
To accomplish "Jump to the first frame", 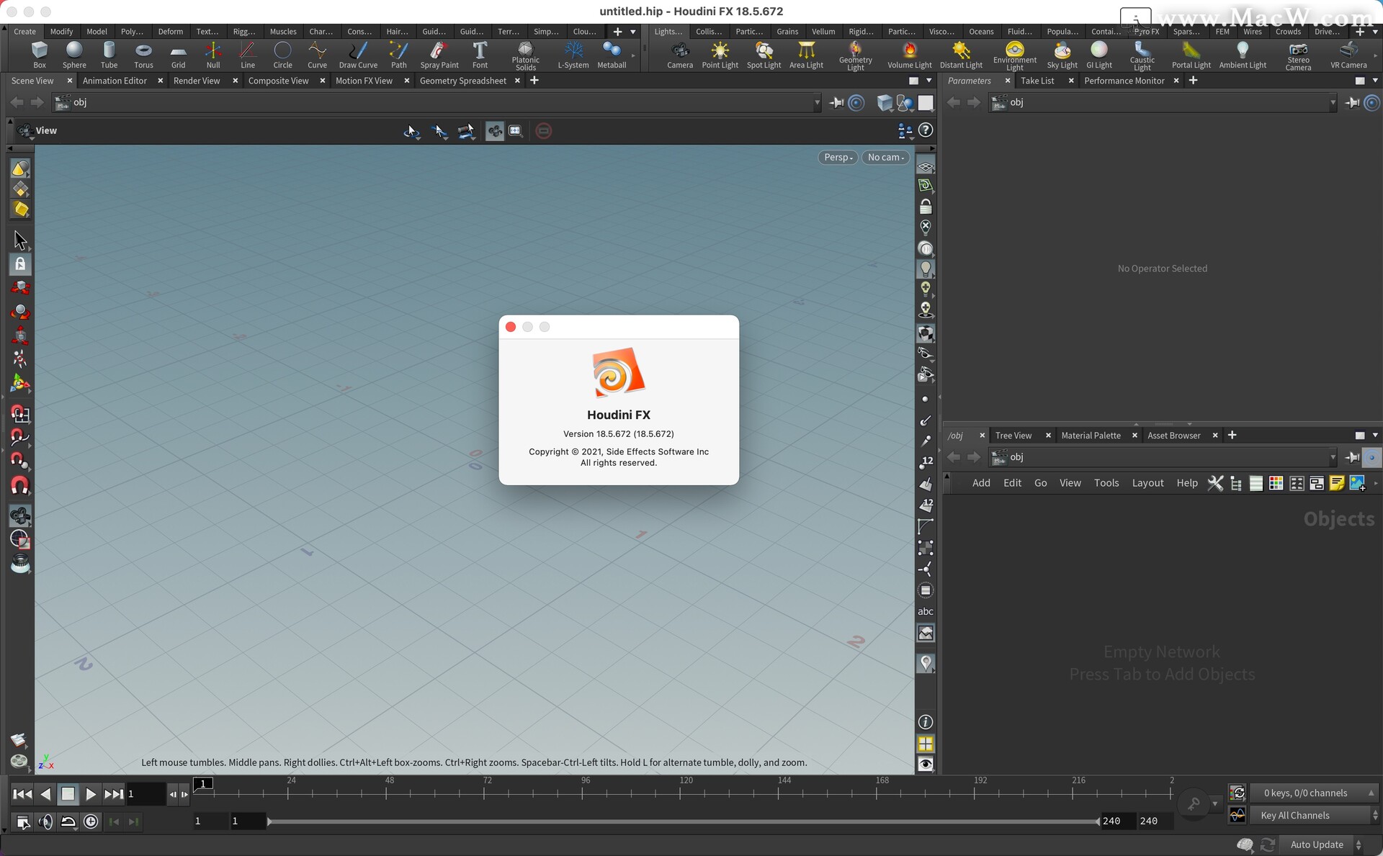I will pos(22,794).
